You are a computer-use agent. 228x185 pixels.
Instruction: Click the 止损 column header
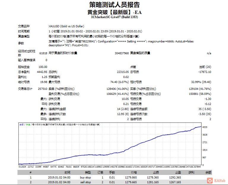coord(156,173)
